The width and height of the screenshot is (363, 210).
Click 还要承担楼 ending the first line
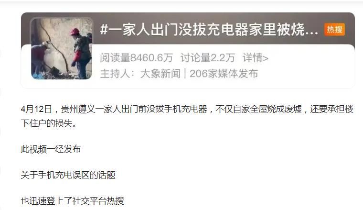tap(332, 109)
